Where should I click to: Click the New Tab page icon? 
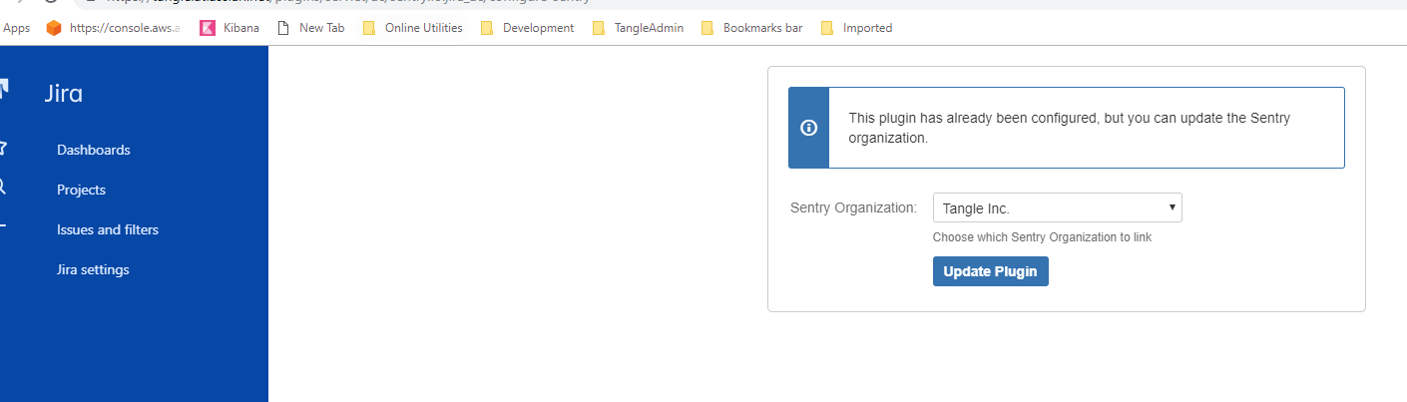coord(283,28)
